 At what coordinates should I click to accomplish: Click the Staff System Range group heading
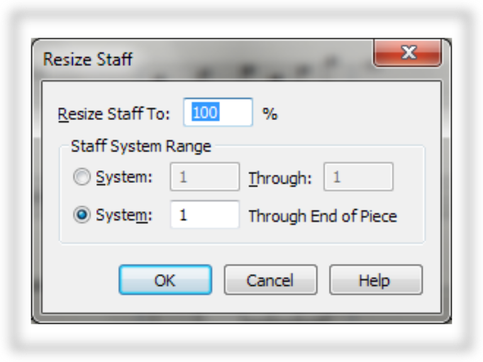141,147
